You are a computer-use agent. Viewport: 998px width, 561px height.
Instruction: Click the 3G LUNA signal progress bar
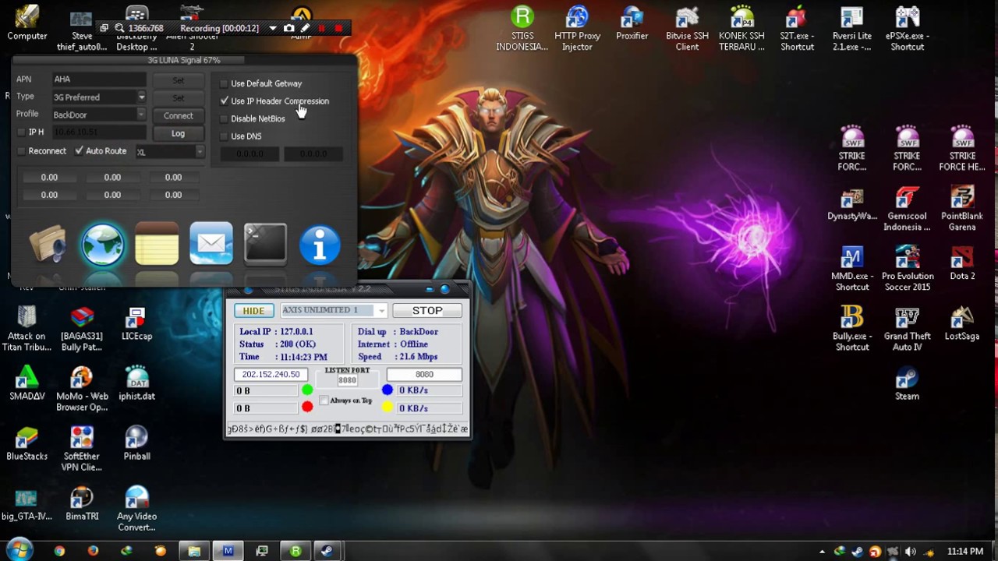coord(184,60)
